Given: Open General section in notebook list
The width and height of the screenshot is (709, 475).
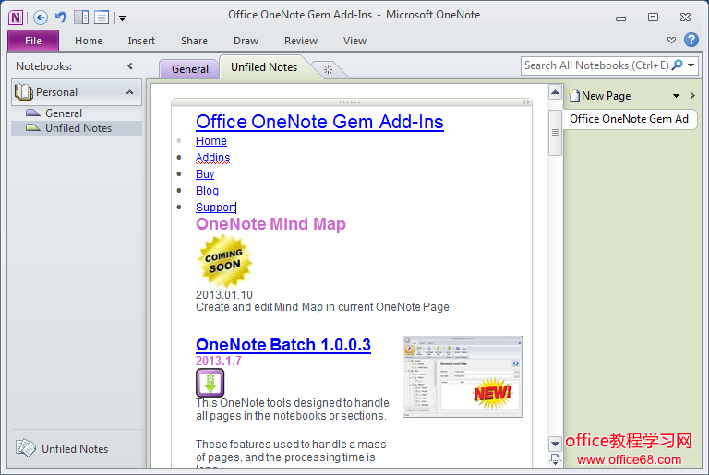Looking at the screenshot, I should (64, 113).
